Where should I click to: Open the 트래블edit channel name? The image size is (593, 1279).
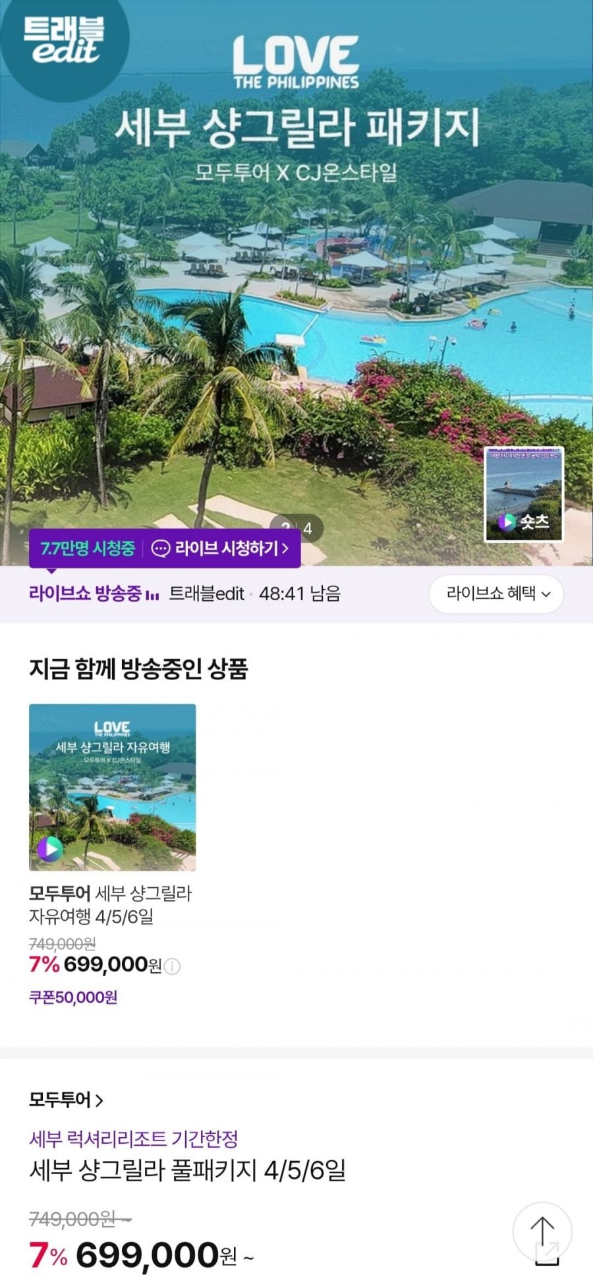pos(207,594)
